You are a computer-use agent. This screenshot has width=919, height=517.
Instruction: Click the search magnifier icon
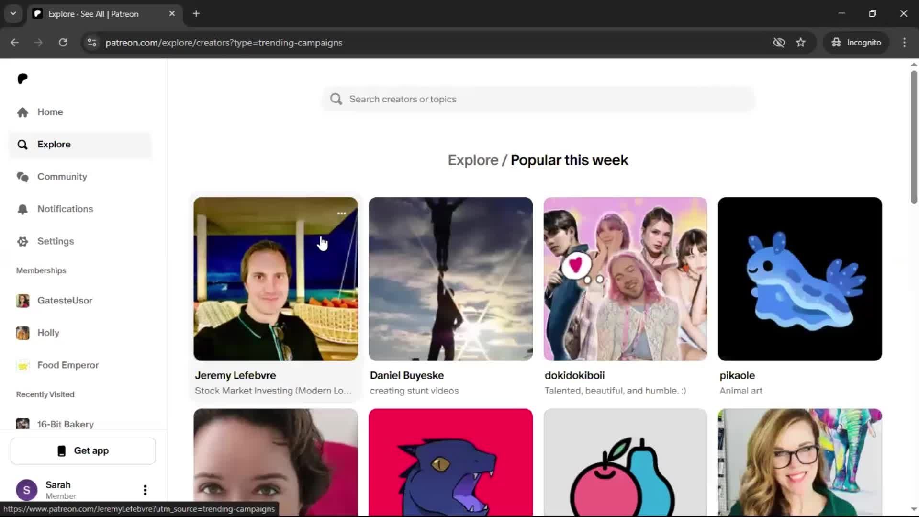pyautogui.click(x=336, y=99)
